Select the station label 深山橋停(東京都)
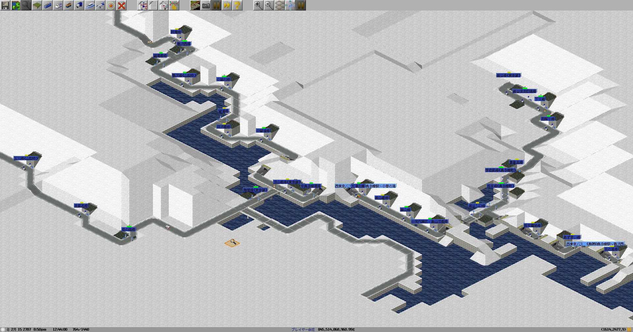The height and width of the screenshot is (332, 633). coord(287,182)
